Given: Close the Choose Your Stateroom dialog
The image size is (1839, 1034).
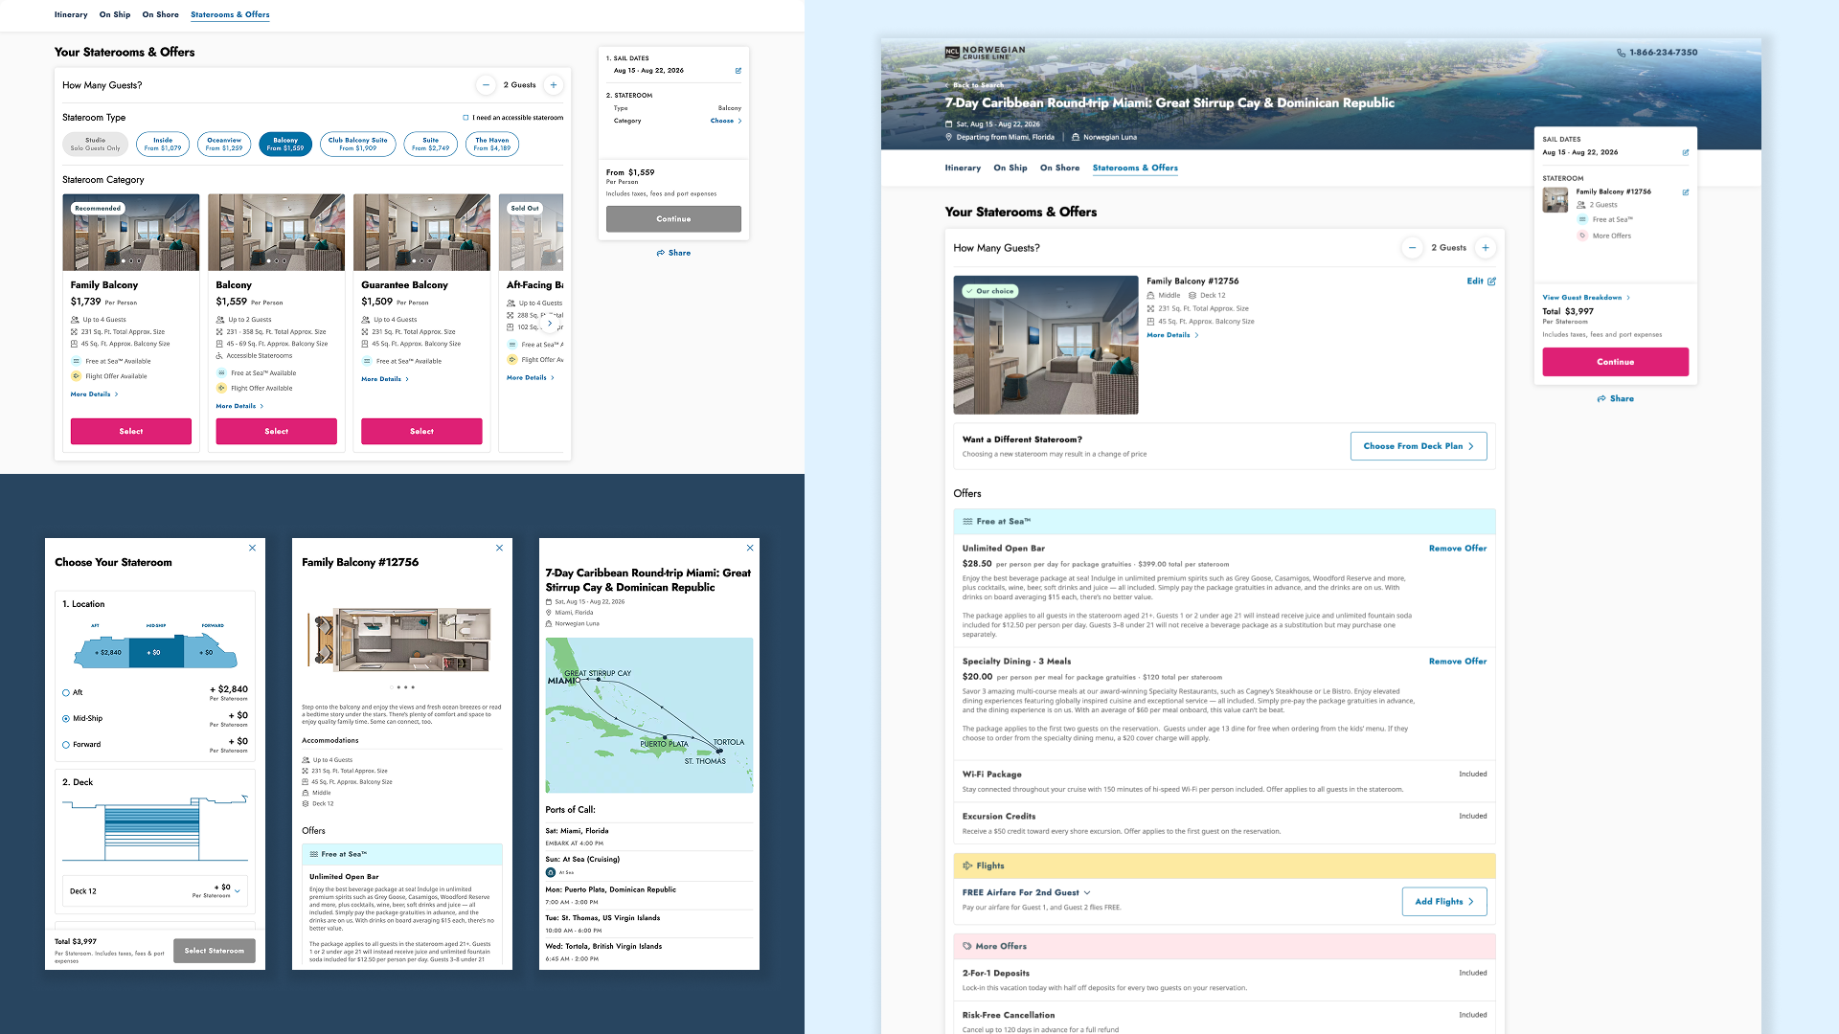Looking at the screenshot, I should 252,548.
